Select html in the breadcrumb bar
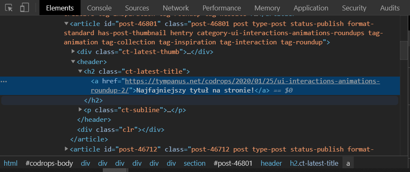 click(x=11, y=163)
